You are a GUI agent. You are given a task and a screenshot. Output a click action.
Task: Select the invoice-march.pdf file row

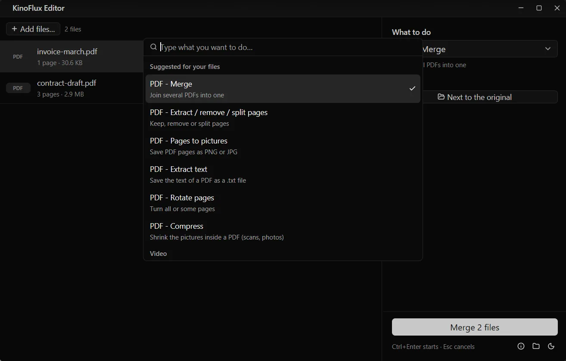point(72,56)
